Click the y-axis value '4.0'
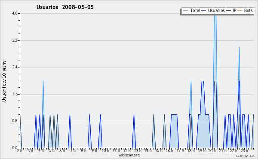Screen dimensions: 258x159 pos(15,13)
